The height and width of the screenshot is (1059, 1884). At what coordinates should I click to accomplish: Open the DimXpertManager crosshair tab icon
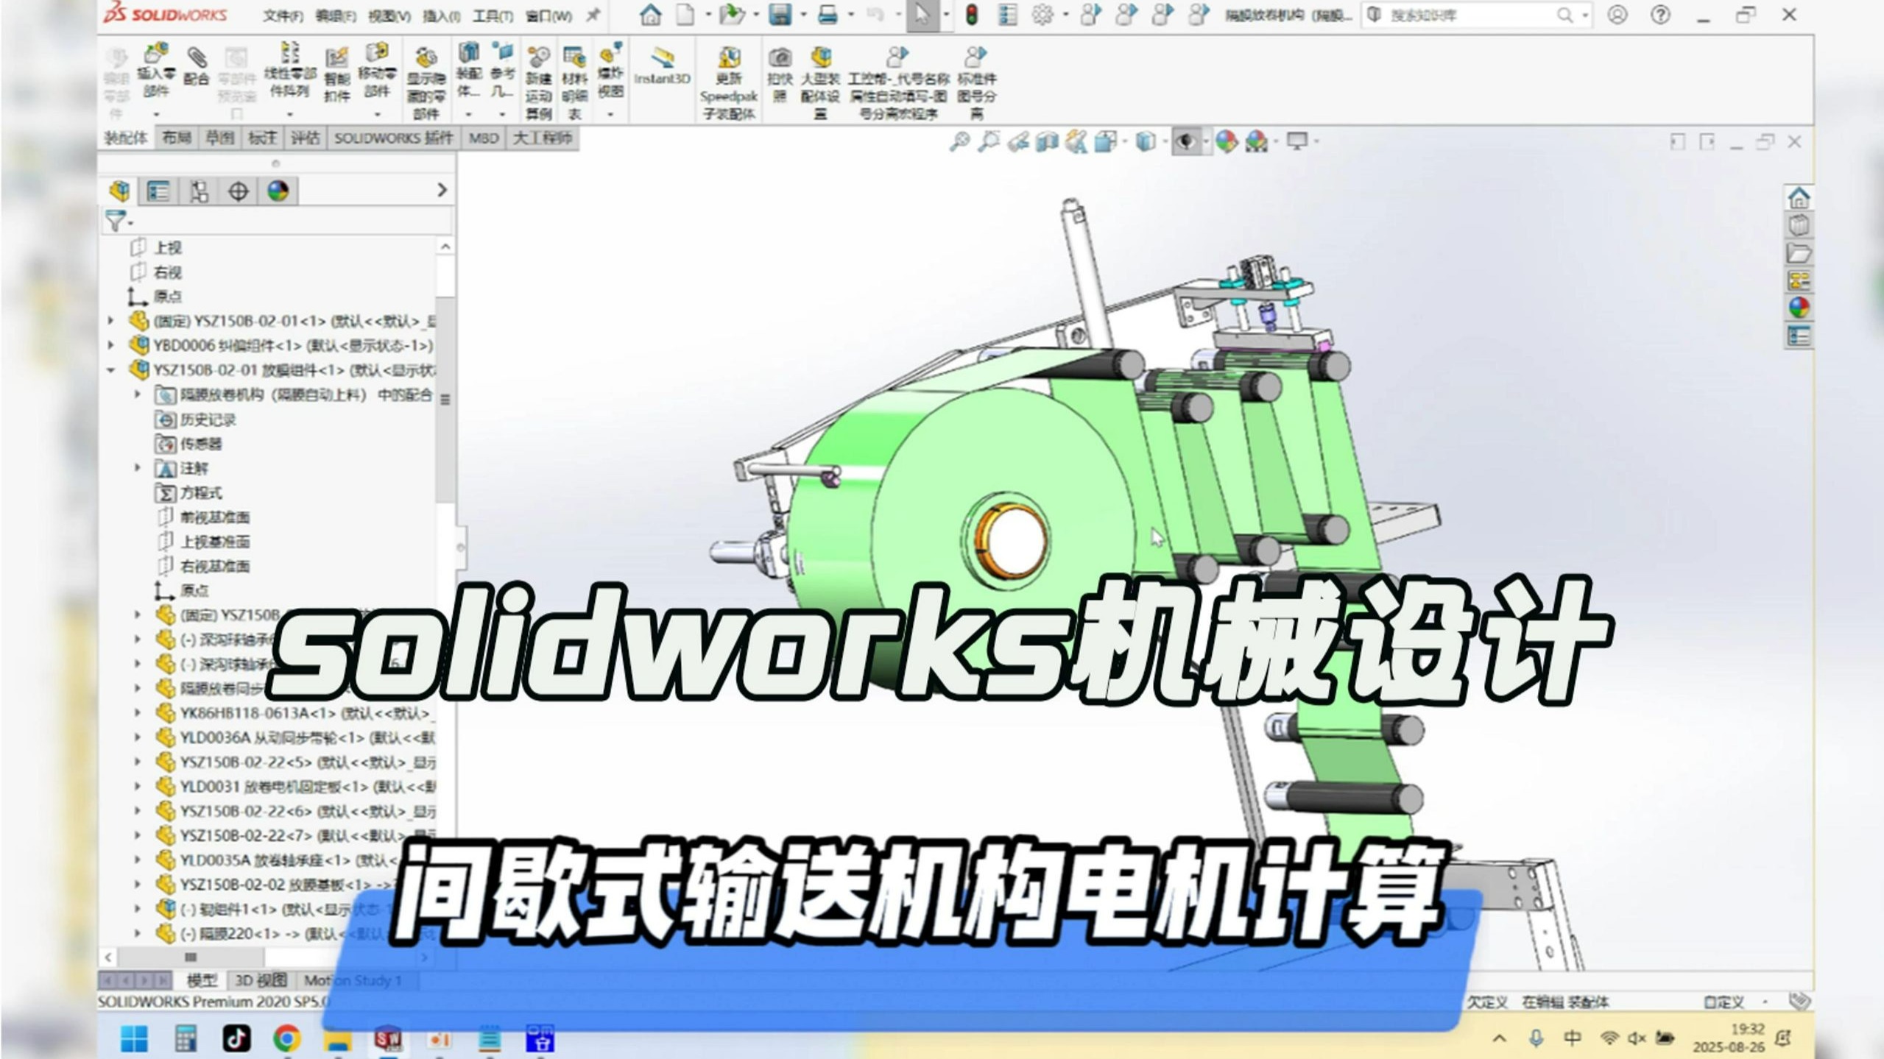[238, 191]
